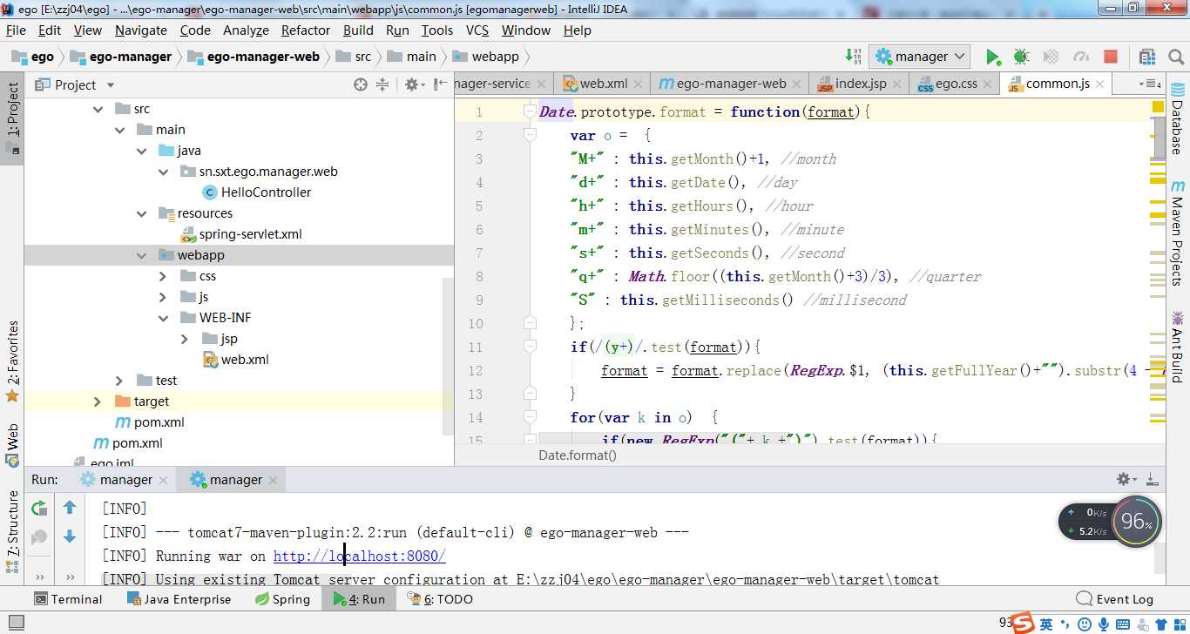Close the common.js tab
The width and height of the screenshot is (1190, 634).
[x=1101, y=84]
